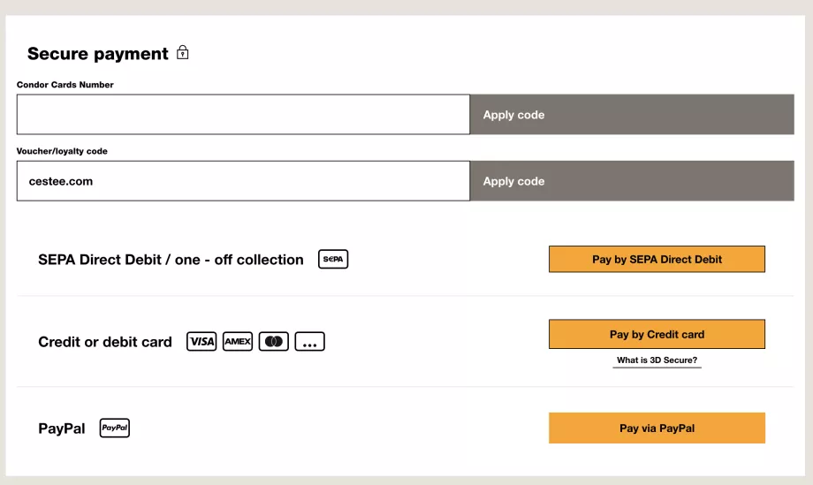Click the PayPal logo icon
This screenshot has width=813, height=485.
(x=115, y=428)
